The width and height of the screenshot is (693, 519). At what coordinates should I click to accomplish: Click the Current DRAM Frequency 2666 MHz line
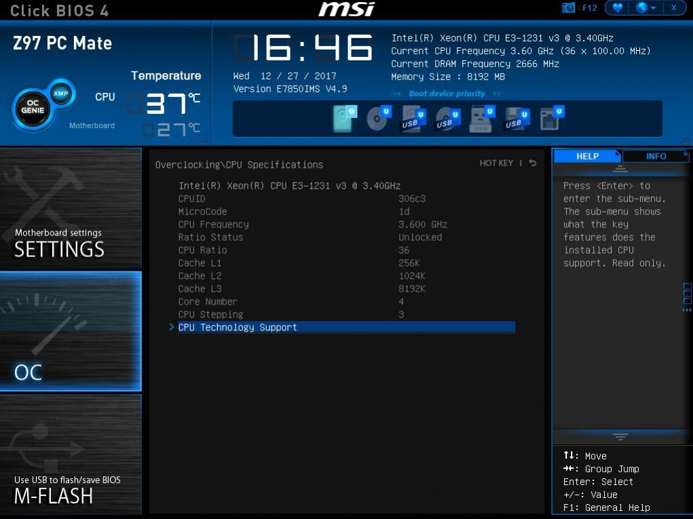coord(475,64)
